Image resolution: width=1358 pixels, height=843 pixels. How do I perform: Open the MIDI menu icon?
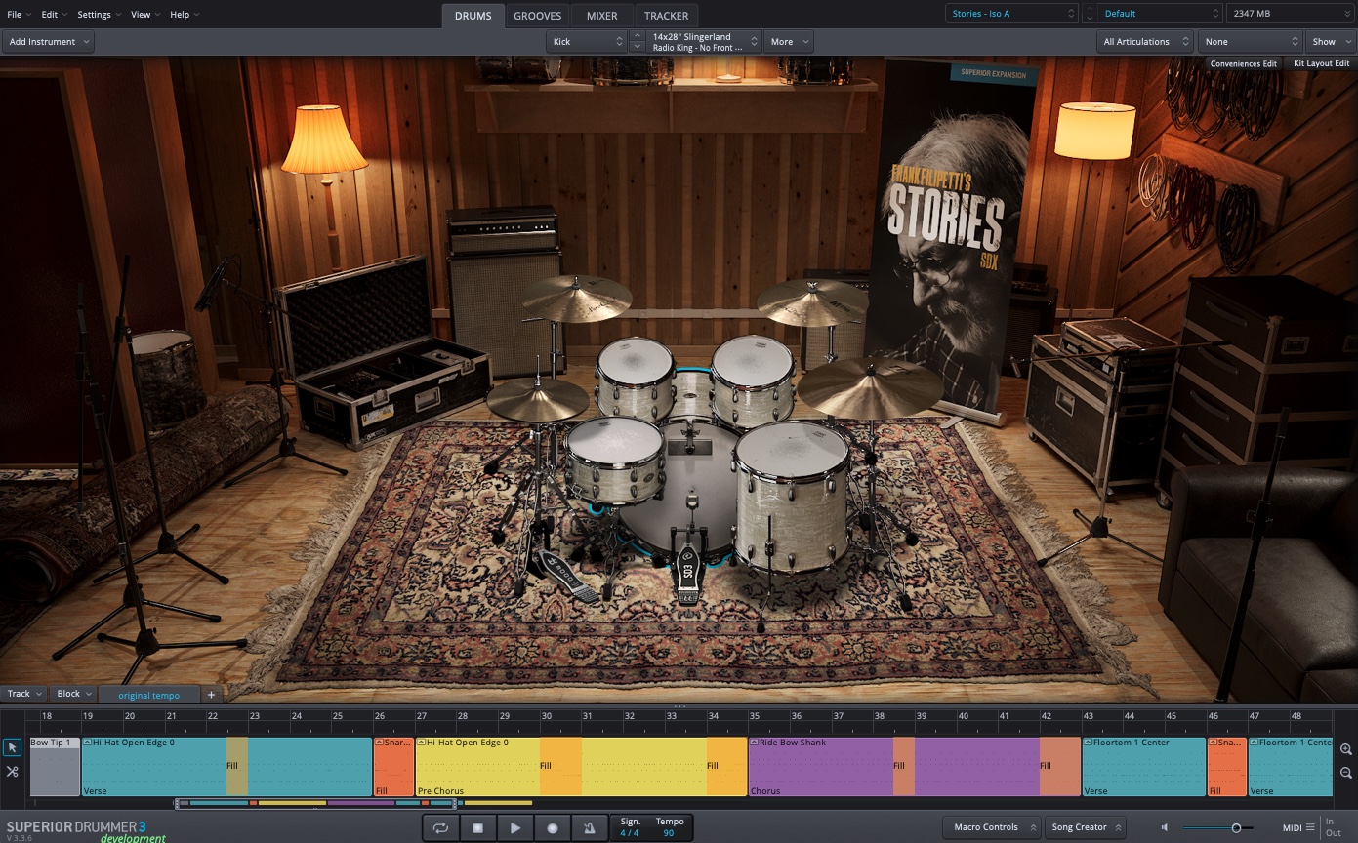coord(1310,827)
